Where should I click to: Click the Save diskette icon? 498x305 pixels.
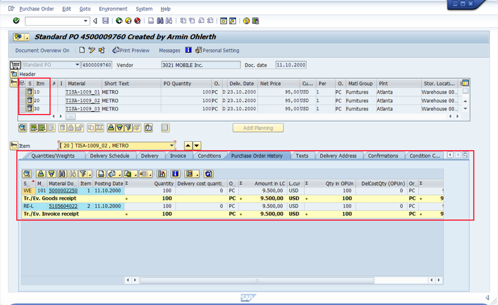[106, 20]
